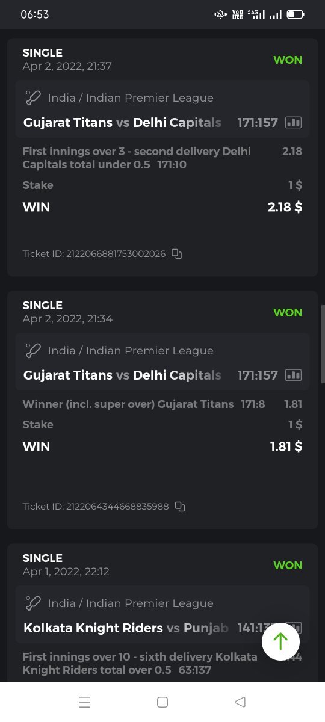Copy ticket ID ending in 002026
The image size is (325, 722).
tap(176, 254)
